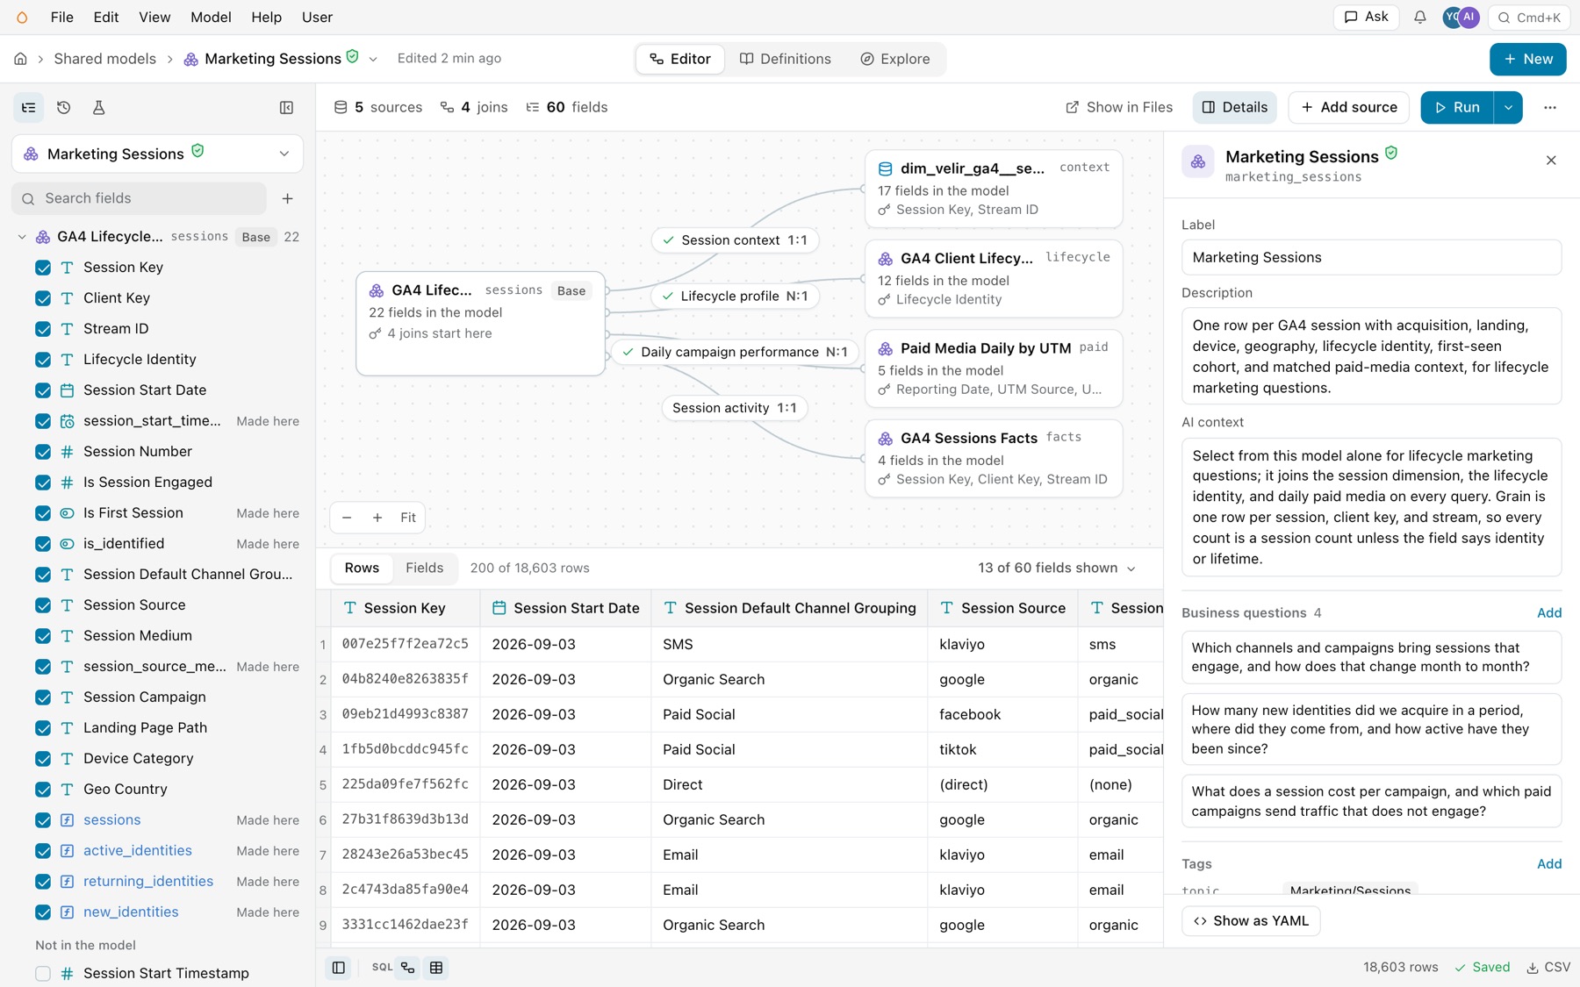Open the Model menu
Image resolution: width=1580 pixels, height=987 pixels.
point(211,18)
